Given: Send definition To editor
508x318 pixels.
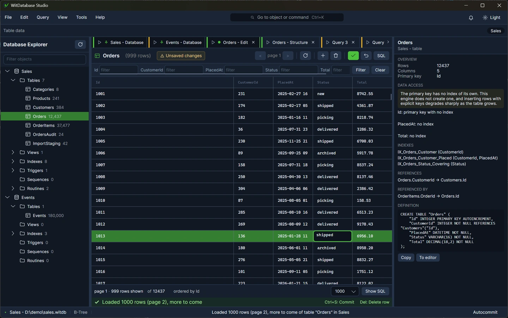Looking at the screenshot, I should tap(428, 258).
